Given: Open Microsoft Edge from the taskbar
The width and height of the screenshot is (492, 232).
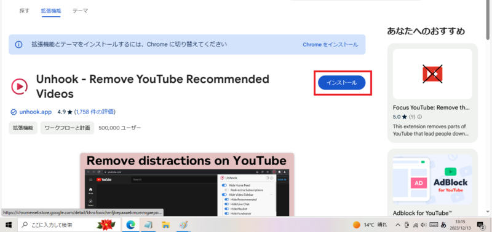Looking at the screenshot, I should [130, 225].
